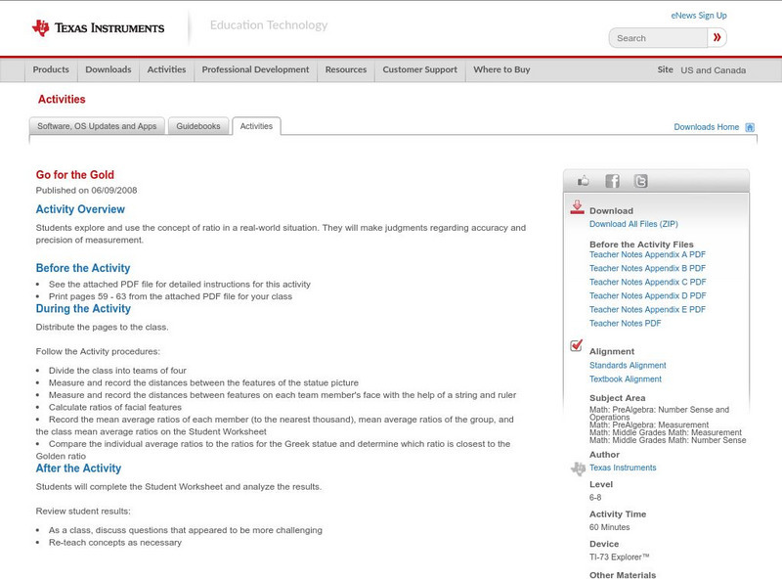
Task: Click the '6-8' level value
Action: point(595,498)
